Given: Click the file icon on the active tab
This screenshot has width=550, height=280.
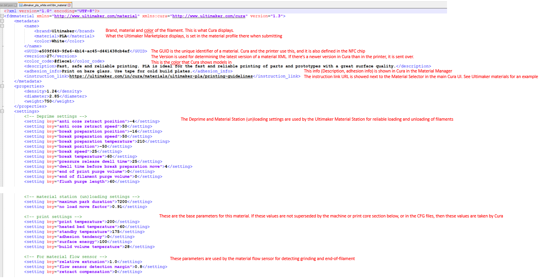Looking at the screenshot, I should coord(21,5).
